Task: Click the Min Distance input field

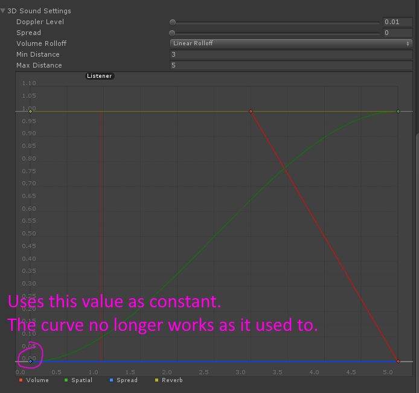Action: [x=290, y=54]
